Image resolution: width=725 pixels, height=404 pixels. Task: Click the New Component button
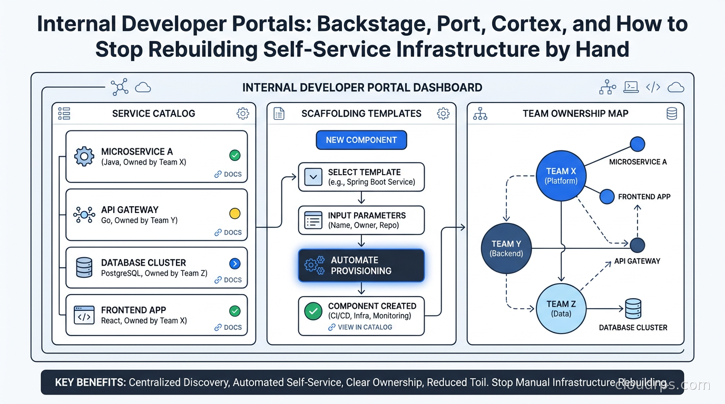361,140
